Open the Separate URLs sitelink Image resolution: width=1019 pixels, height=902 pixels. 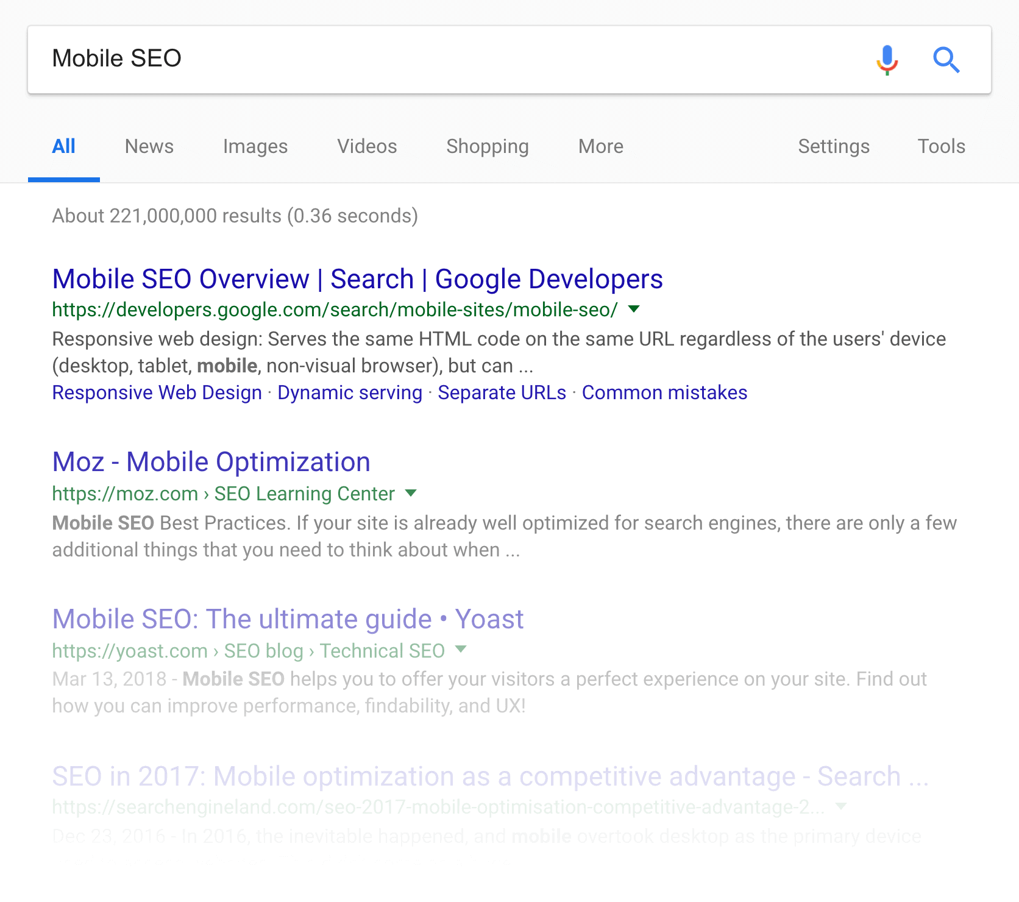point(502,392)
